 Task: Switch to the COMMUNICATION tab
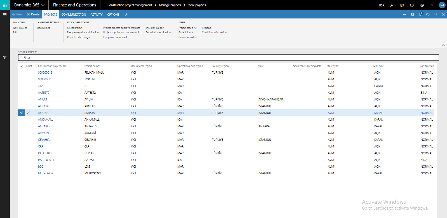click(x=74, y=15)
